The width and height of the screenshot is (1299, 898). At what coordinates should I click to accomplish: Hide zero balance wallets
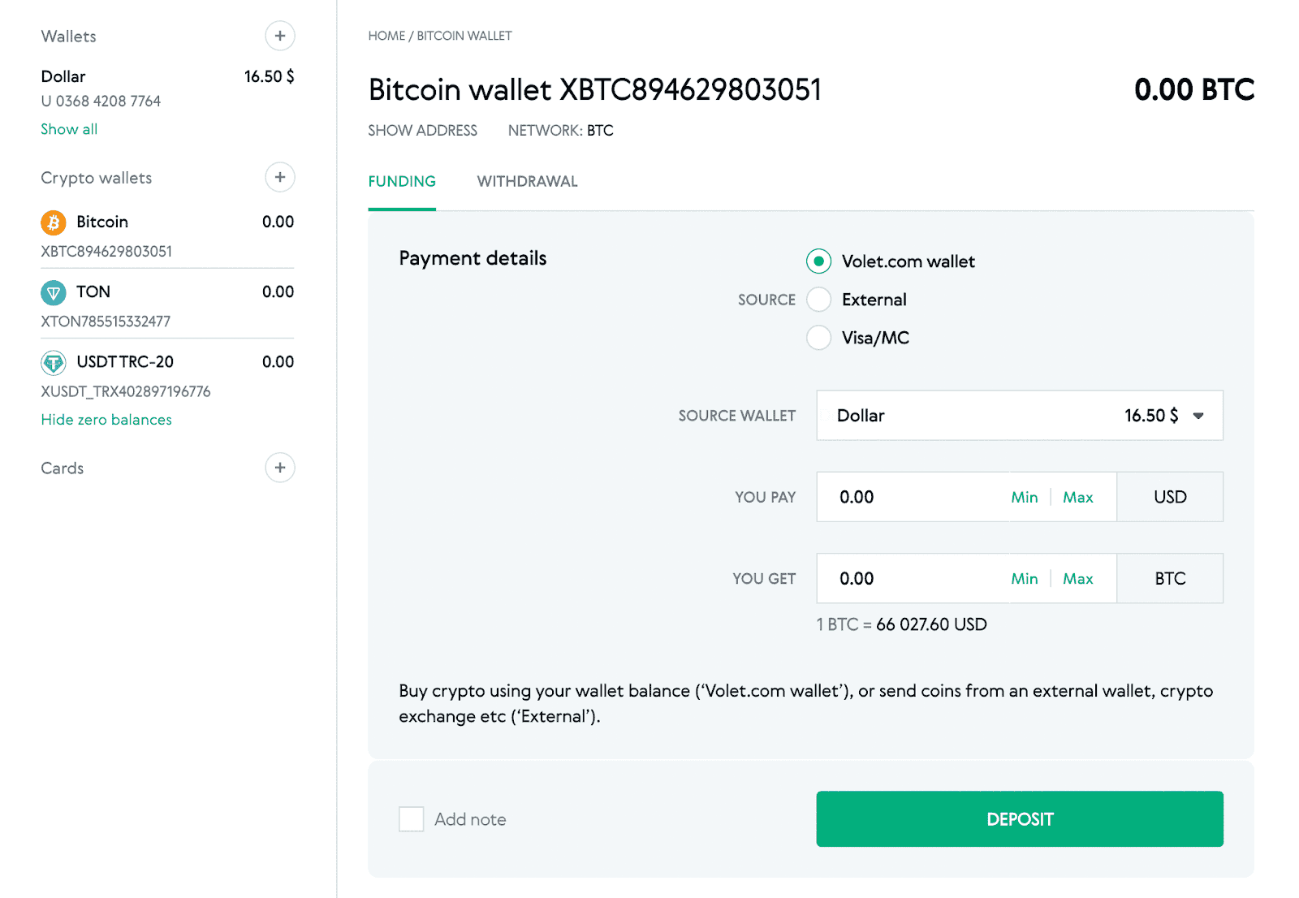coord(106,419)
